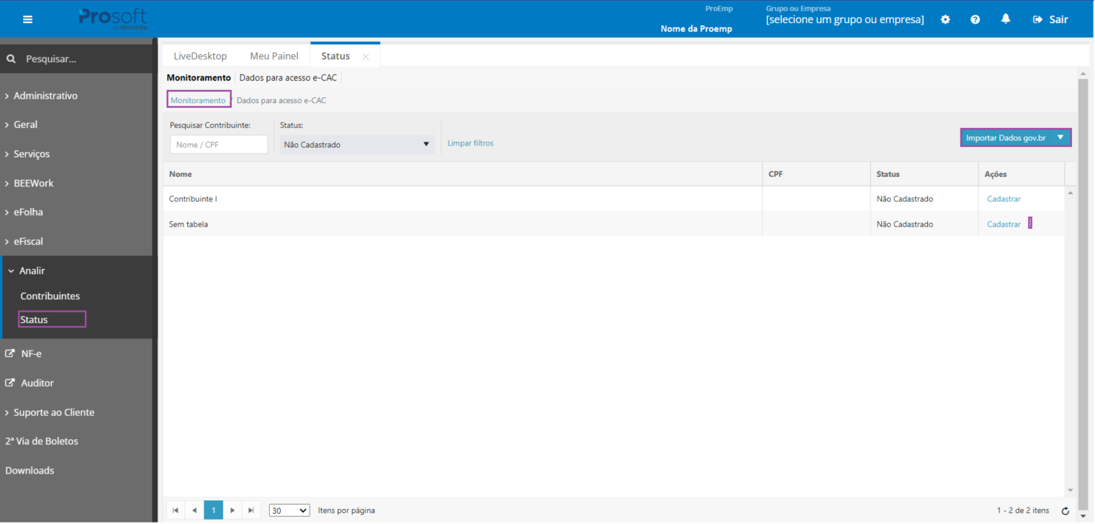Click the table scrollbar down arrow
1095x524 pixels.
pyautogui.click(x=1071, y=489)
